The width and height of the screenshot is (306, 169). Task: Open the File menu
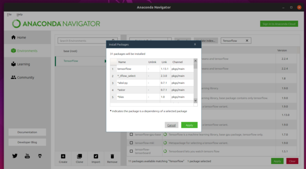click(9, 14)
